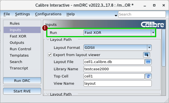The height and width of the screenshot is (103, 169).
Task: Collapse the first Layout Path section
Action: [48, 39]
